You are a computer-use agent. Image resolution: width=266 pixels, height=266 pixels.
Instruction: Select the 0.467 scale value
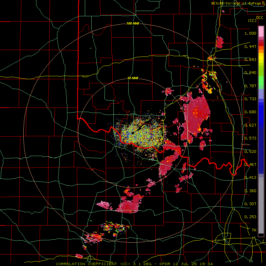click(250, 165)
